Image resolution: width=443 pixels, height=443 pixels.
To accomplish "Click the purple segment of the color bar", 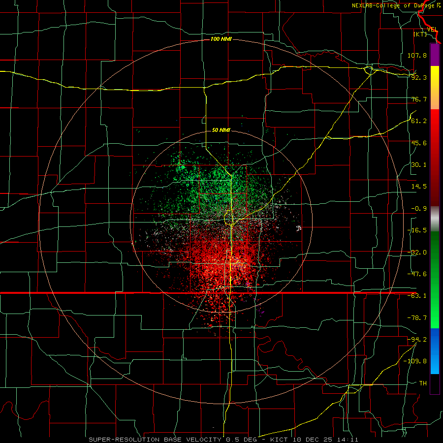I will click(x=435, y=55).
